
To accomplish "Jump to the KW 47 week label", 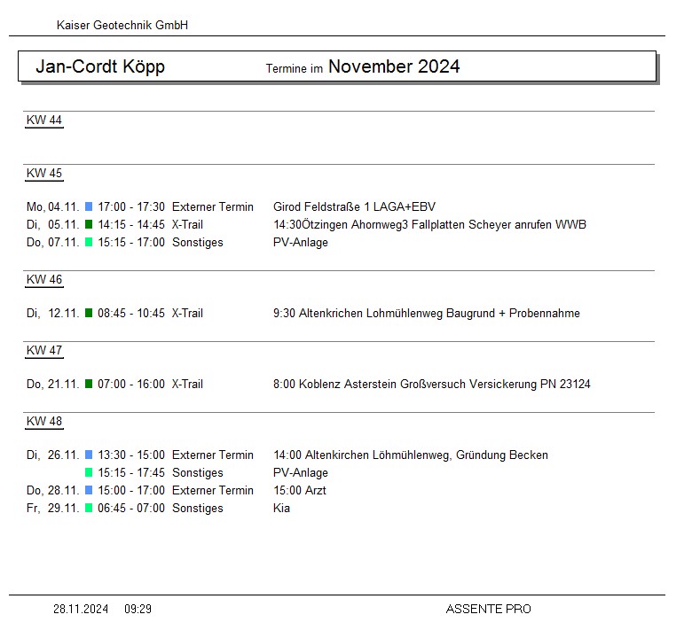I will pos(44,351).
